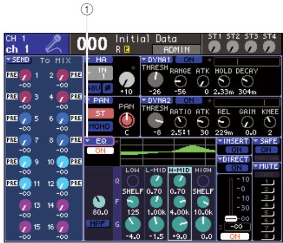Click the fader level value box
This screenshot has height=243, width=283.
click(x=237, y=227)
